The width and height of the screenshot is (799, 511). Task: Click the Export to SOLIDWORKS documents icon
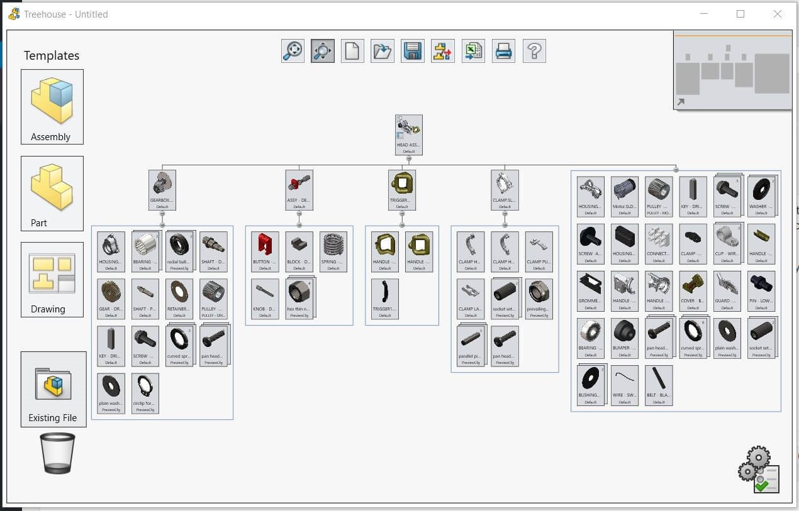click(x=443, y=51)
